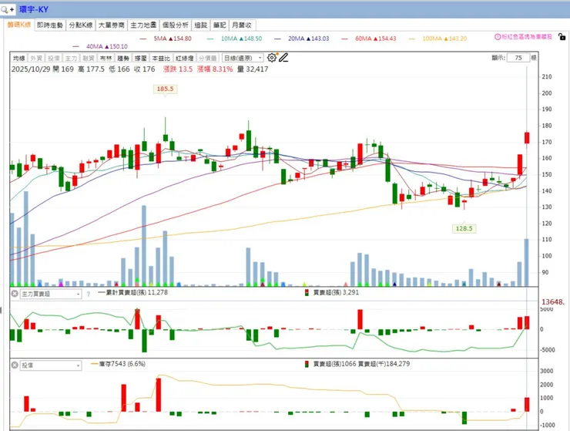The image size is (570, 431).
Task: Click the 100MA 143.20 legend entry
Action: pos(438,39)
